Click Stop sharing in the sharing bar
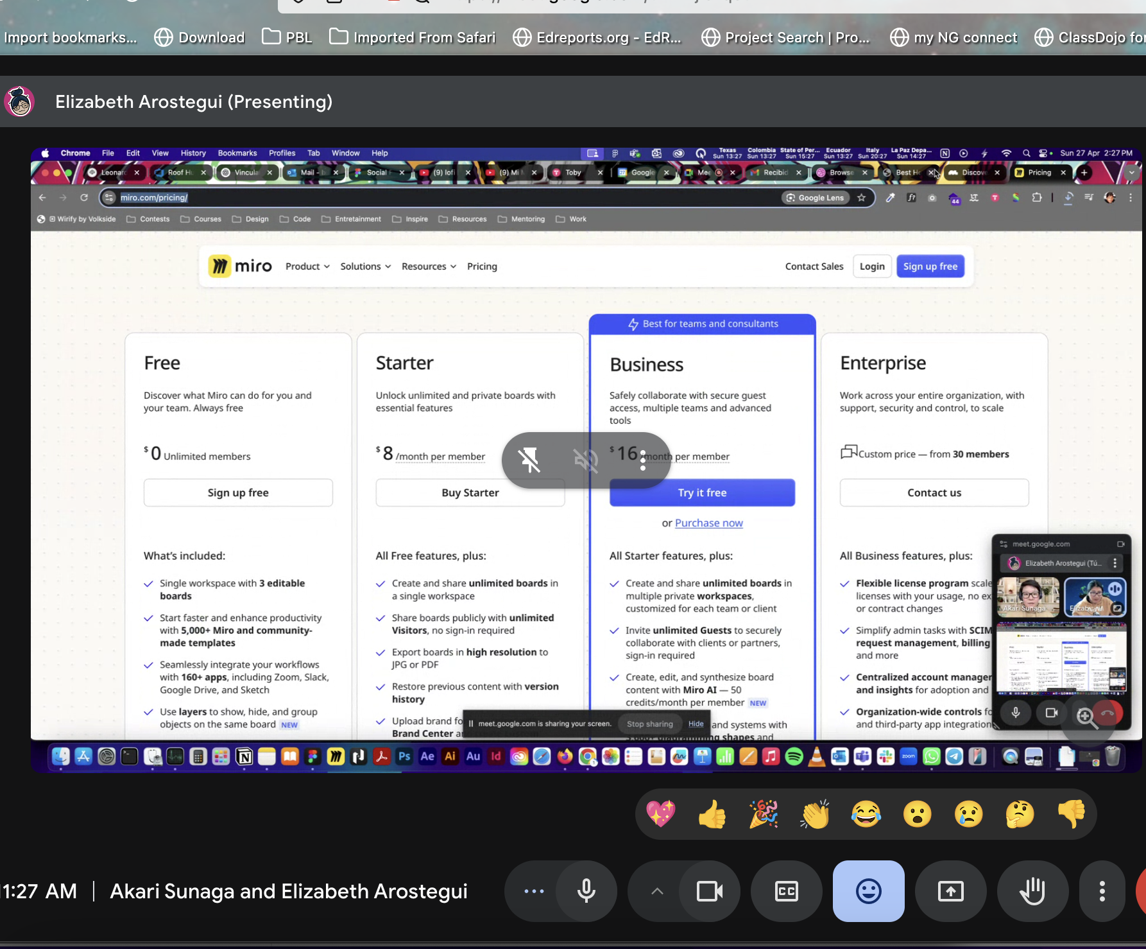The image size is (1146, 949). tap(650, 724)
